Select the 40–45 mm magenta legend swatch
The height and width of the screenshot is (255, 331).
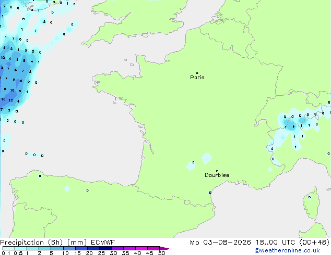coord(141,248)
